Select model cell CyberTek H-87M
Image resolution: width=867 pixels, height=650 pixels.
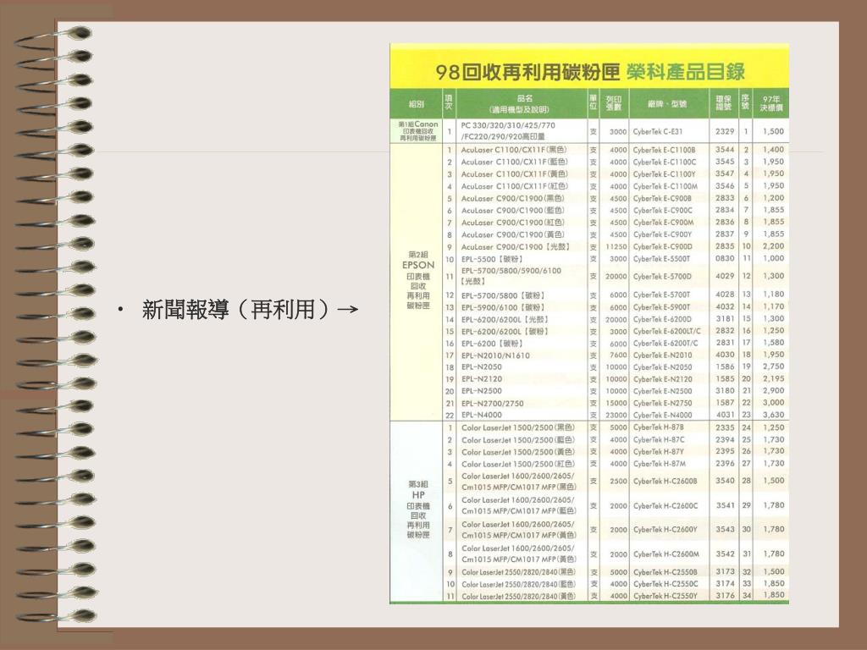(x=659, y=464)
